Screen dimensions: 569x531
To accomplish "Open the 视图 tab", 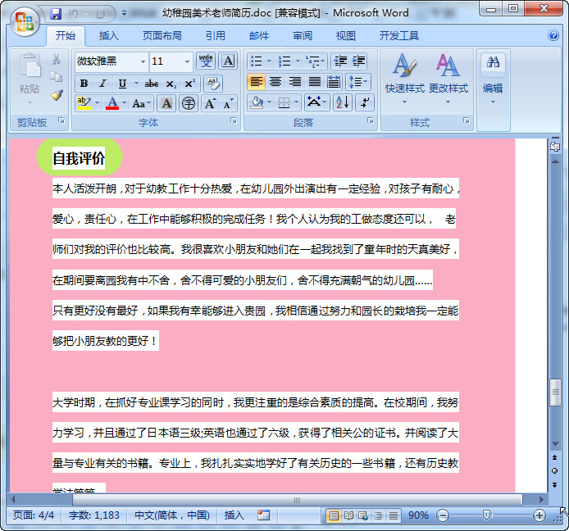I will tap(345, 35).
